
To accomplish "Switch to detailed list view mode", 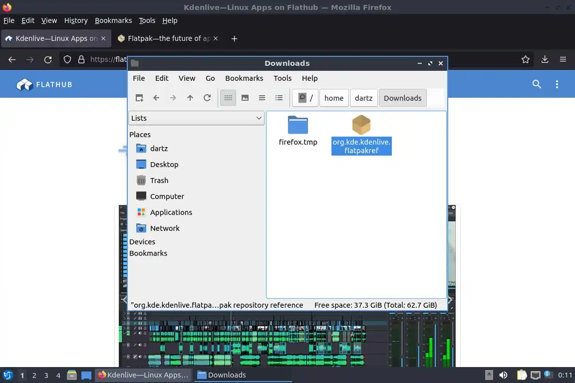I will pos(279,98).
